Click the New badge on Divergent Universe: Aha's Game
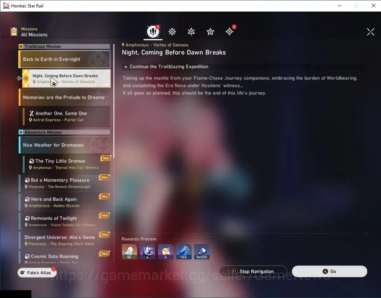The image size is (381, 298). [x=105, y=234]
